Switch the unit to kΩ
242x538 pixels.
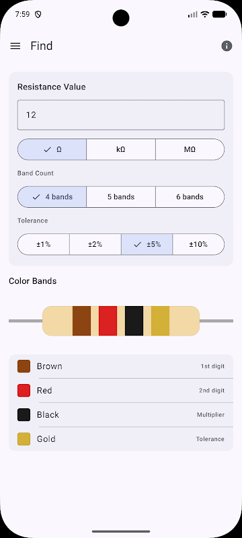pyautogui.click(x=121, y=149)
